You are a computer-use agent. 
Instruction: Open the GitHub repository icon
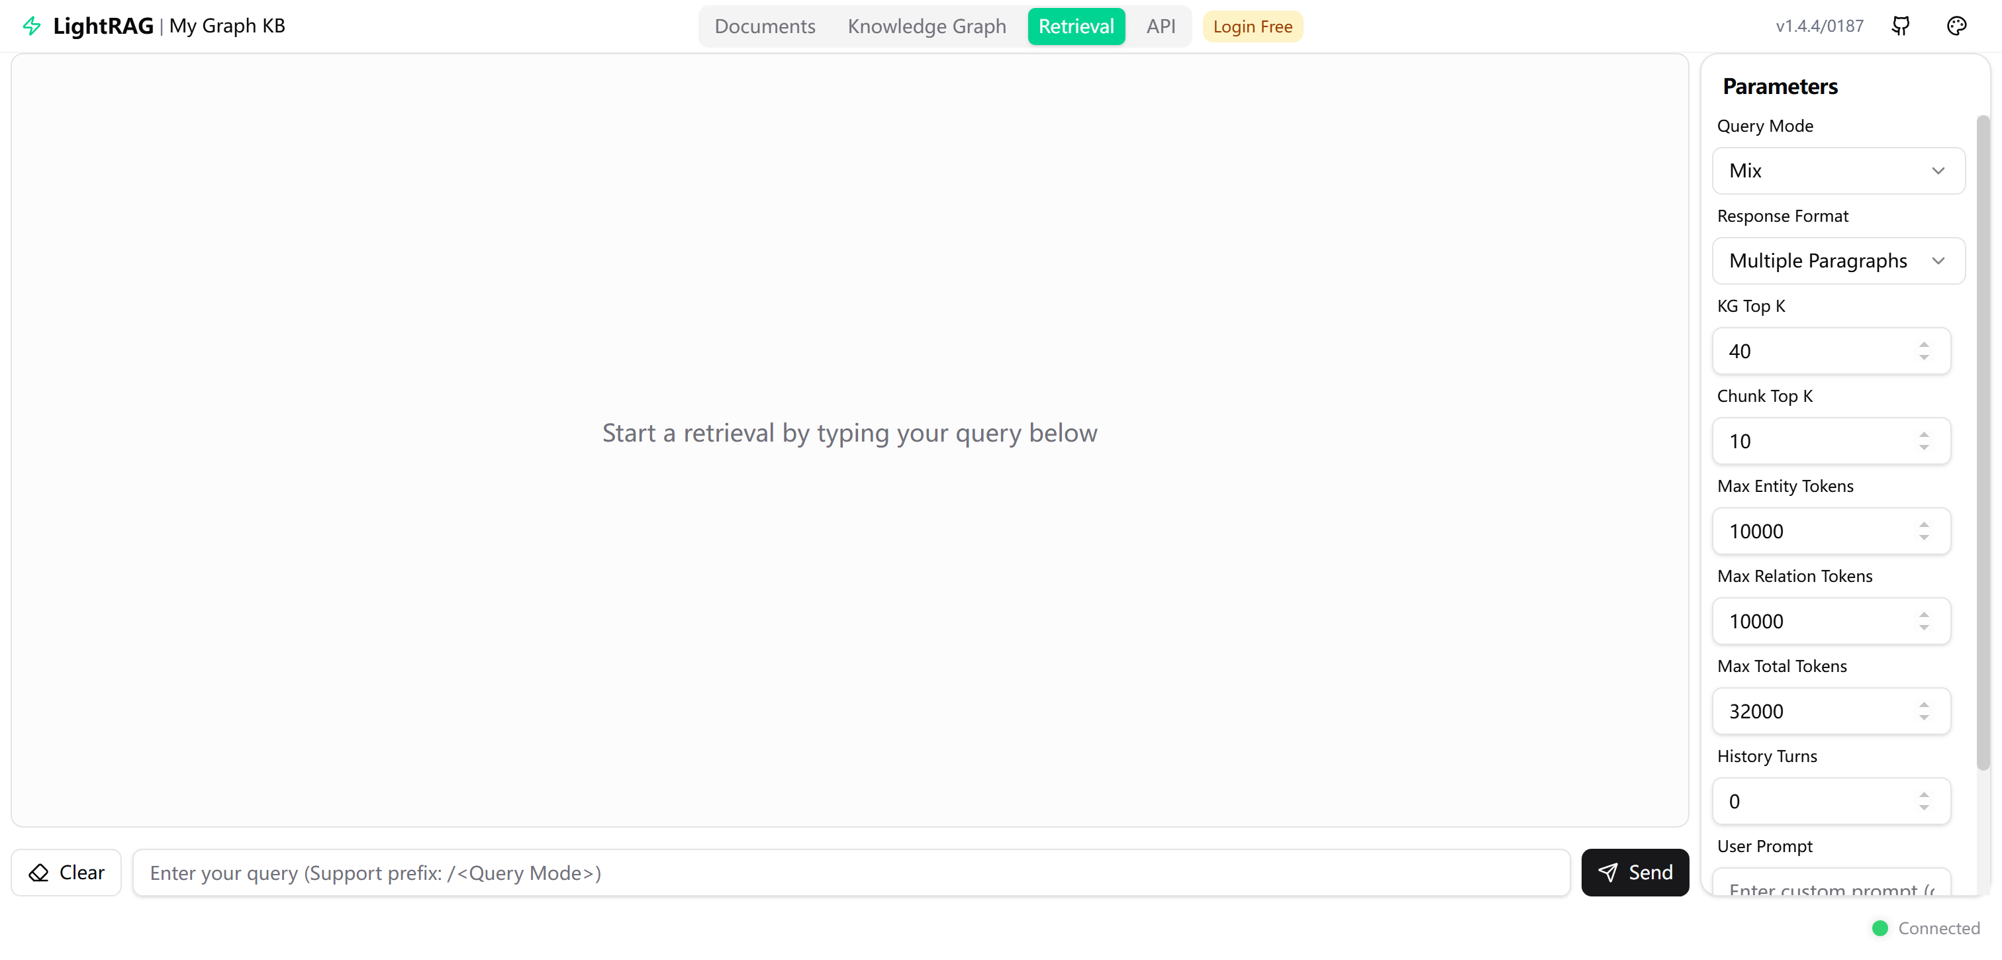point(1900,26)
